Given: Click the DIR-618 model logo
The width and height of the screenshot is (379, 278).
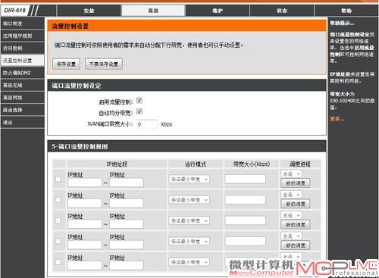Looking at the screenshot, I should (15, 11).
